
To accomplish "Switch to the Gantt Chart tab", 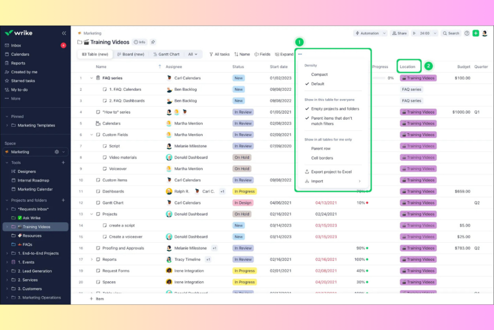I will click(166, 54).
